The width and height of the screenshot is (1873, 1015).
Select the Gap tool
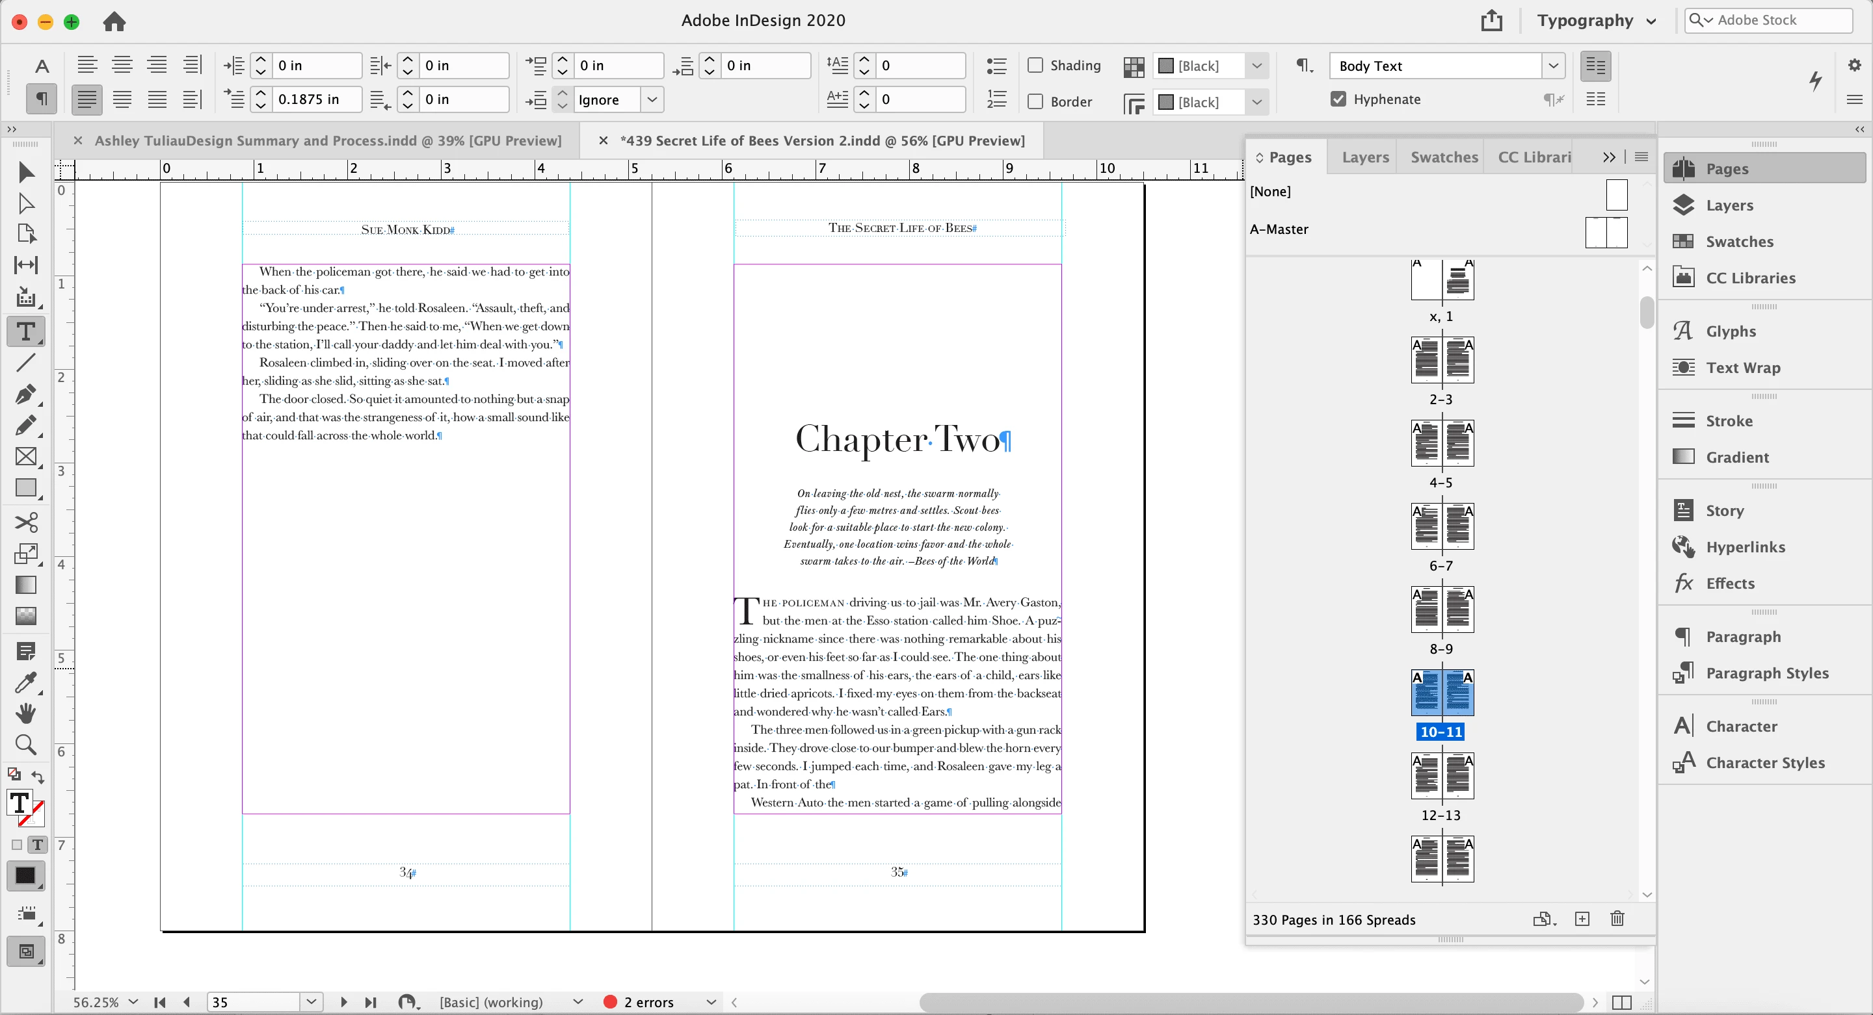(x=25, y=264)
